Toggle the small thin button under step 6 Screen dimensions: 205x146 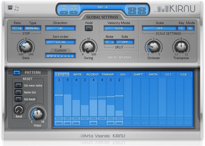(x=102, y=119)
